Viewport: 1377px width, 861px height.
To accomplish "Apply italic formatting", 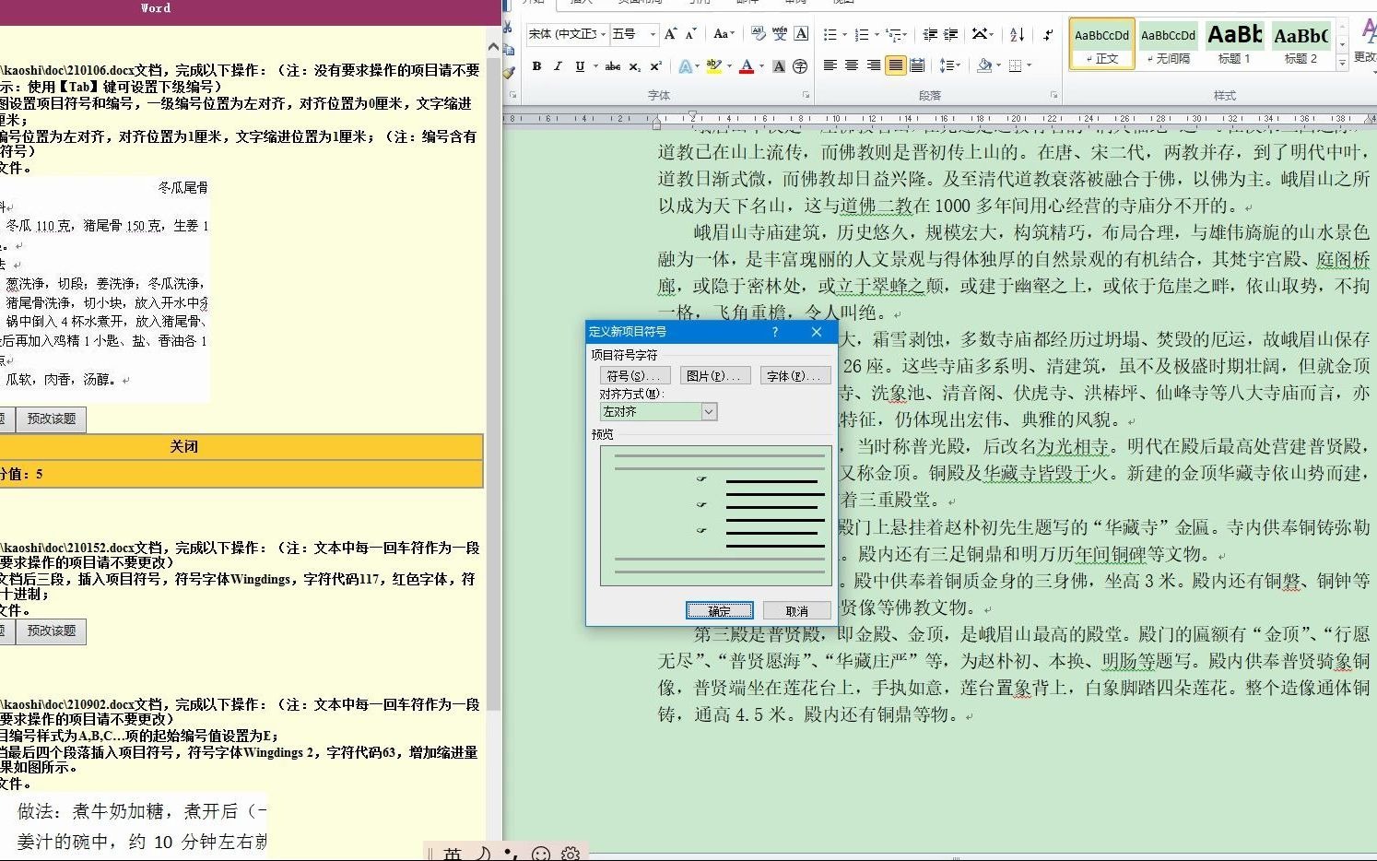I will (x=559, y=65).
